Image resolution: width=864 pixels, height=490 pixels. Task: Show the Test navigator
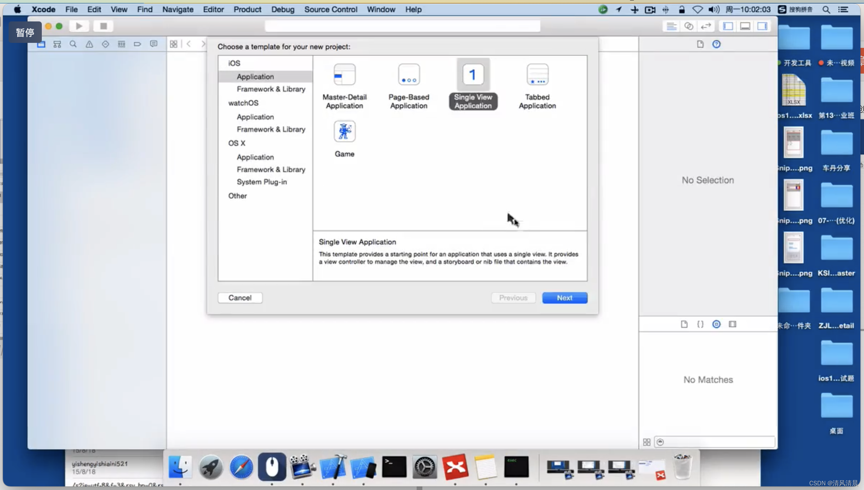105,44
